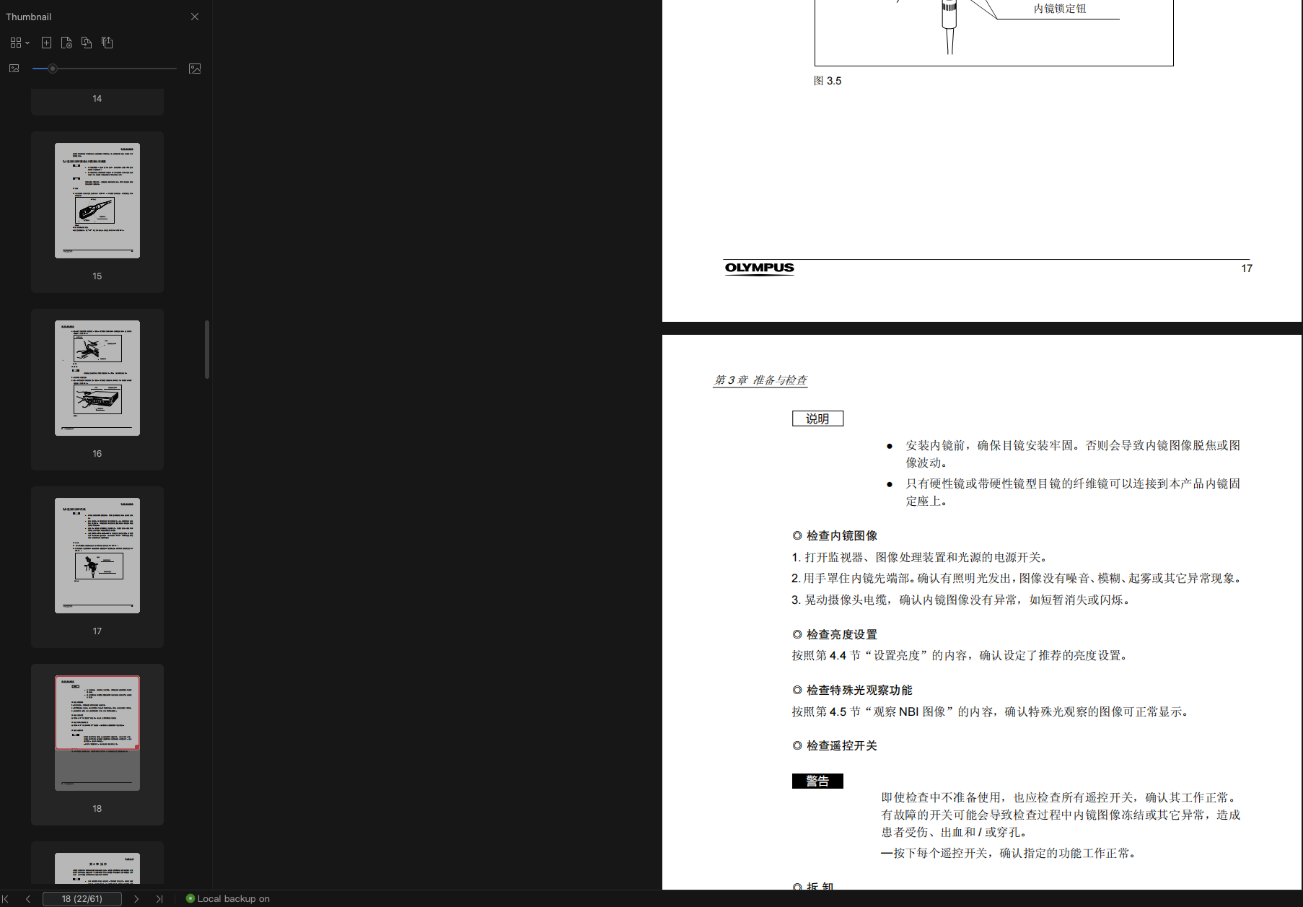The image size is (1303, 907).
Task: Click the large thumbnail size icon
Action: pyautogui.click(x=194, y=69)
